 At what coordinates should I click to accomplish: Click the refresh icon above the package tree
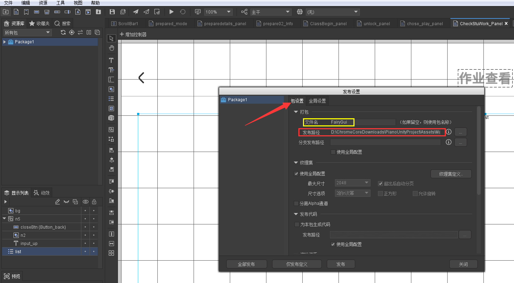63,32
